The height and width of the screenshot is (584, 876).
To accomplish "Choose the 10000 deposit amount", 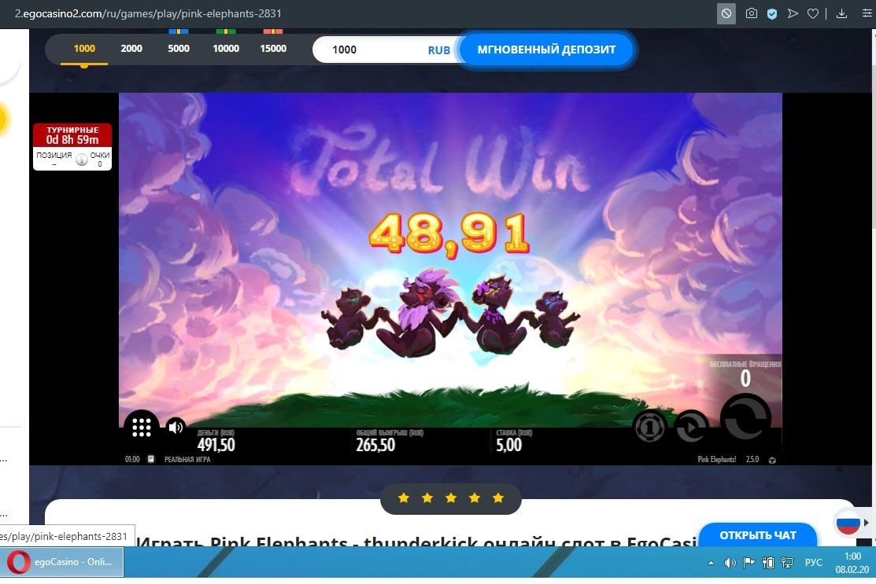I will [x=226, y=49].
